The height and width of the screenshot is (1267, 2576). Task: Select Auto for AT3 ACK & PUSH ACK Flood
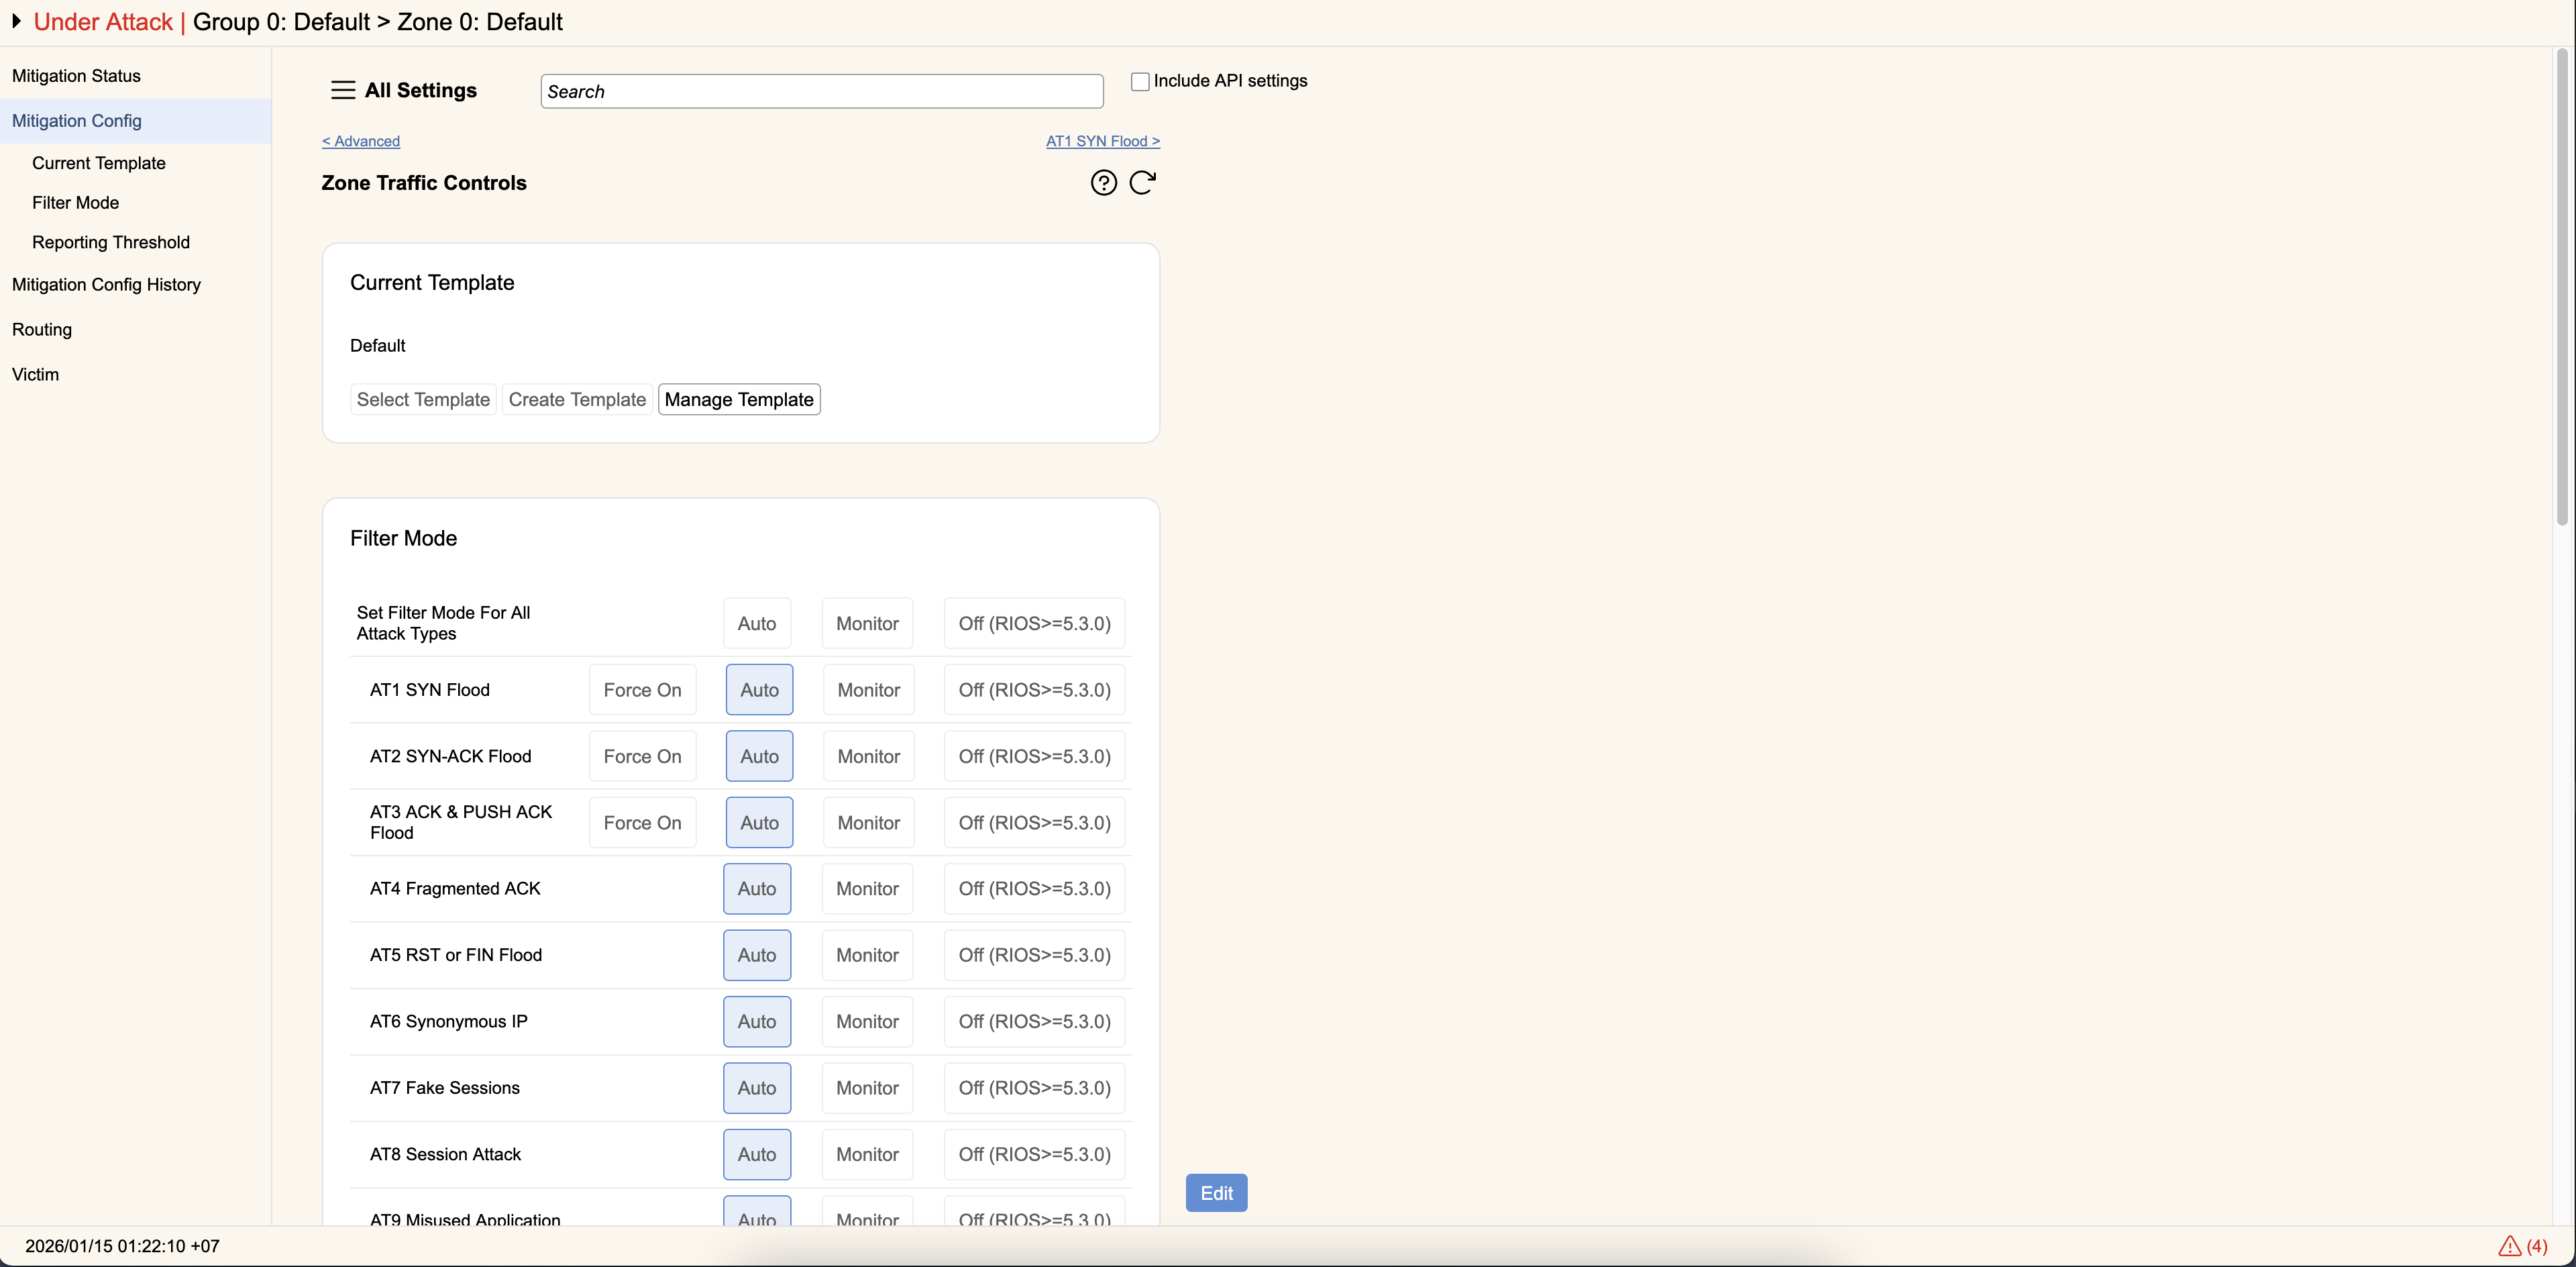point(759,822)
